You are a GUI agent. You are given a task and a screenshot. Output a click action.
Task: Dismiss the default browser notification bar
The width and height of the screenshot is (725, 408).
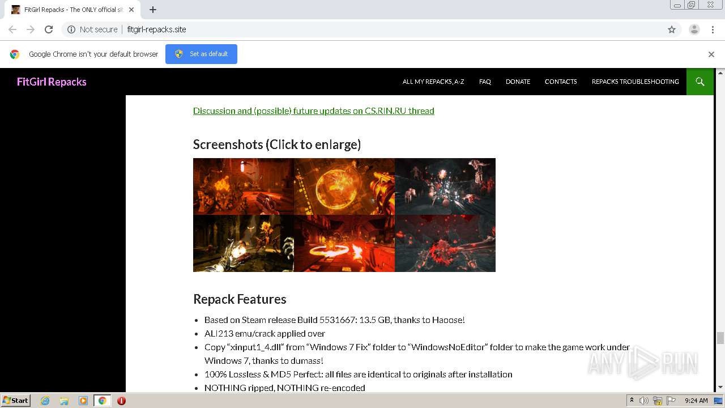(x=711, y=54)
